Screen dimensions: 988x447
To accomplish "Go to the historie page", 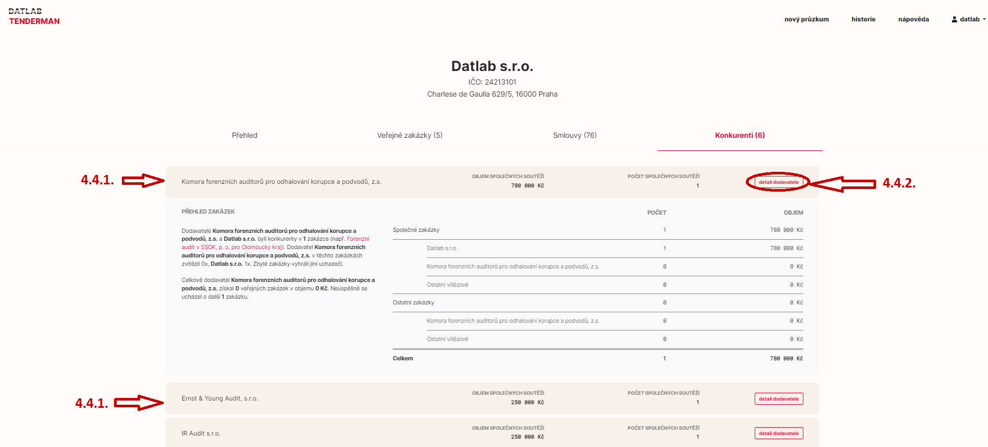I will [863, 19].
